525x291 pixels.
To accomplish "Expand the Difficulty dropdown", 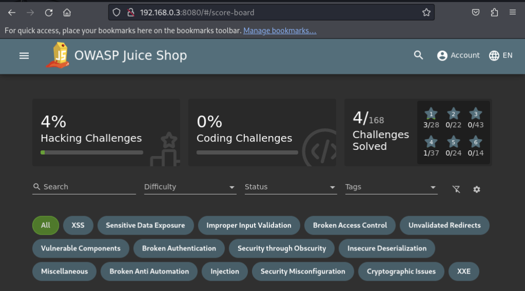I will coord(190,187).
